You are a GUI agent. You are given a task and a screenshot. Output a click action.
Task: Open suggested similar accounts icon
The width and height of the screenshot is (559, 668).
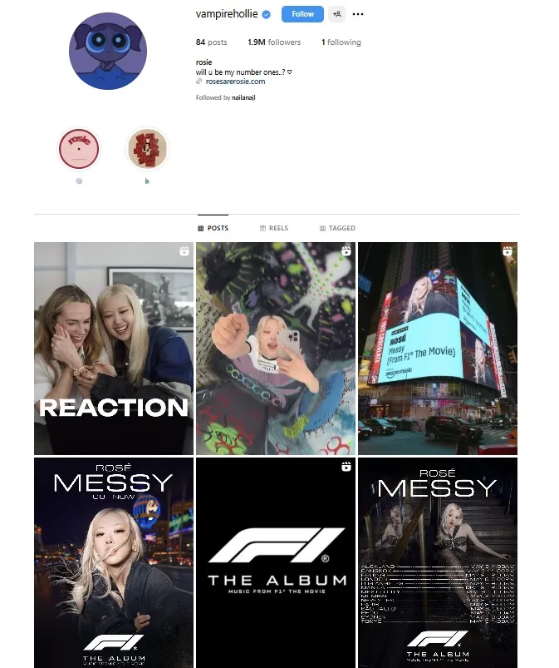(x=337, y=14)
